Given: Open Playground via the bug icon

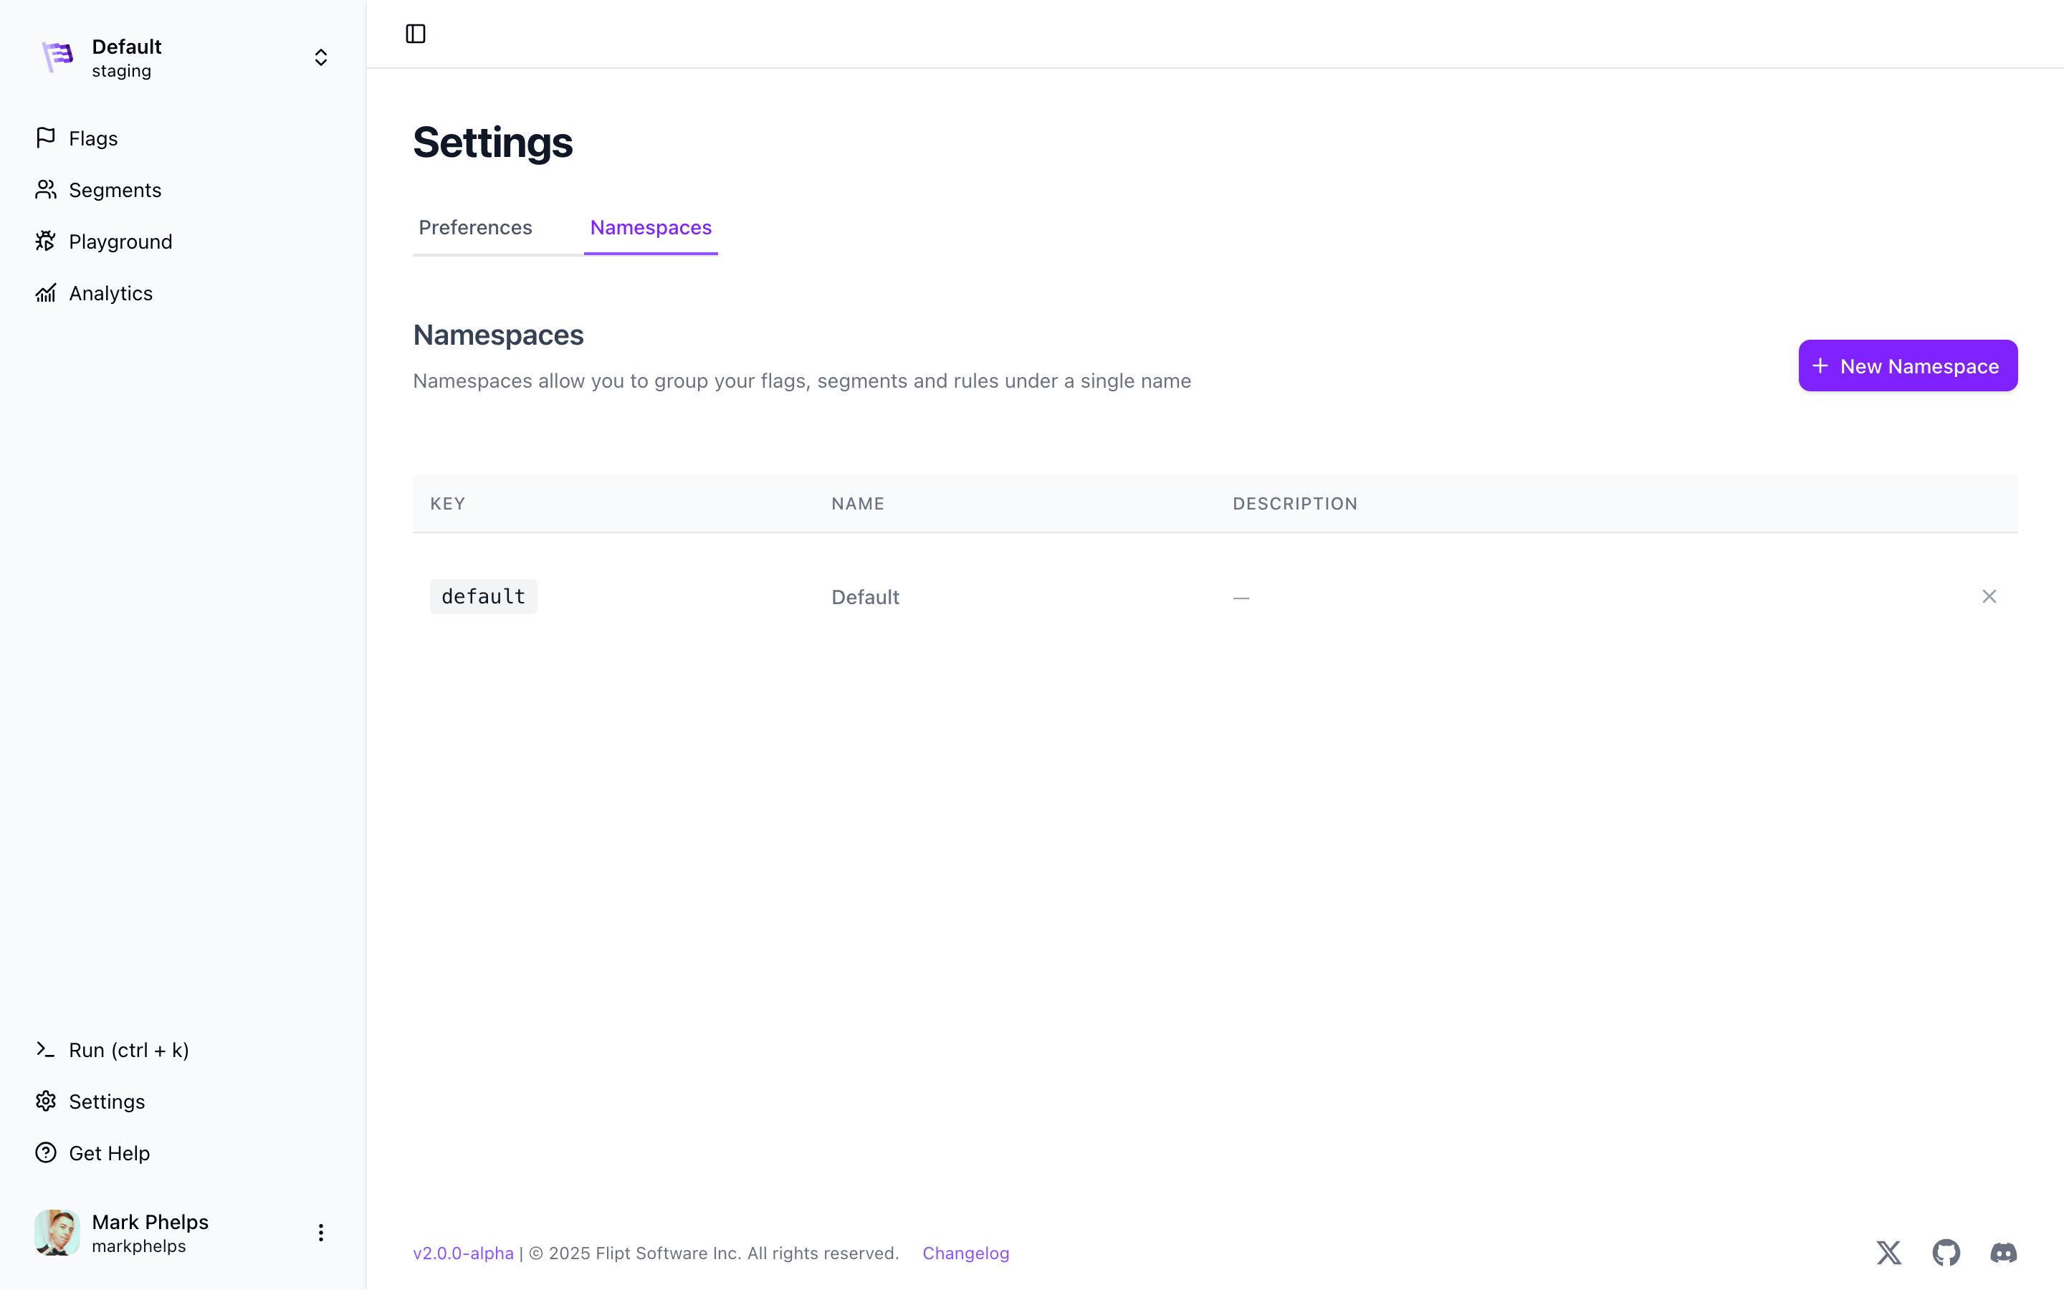Looking at the screenshot, I should coord(46,242).
